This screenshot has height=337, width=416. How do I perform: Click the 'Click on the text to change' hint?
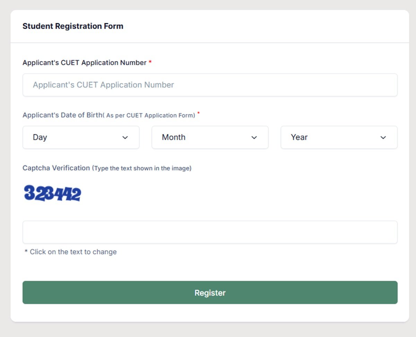(x=71, y=252)
